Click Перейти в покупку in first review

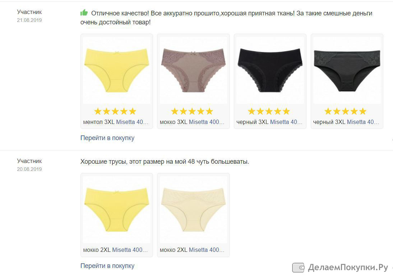107,138
